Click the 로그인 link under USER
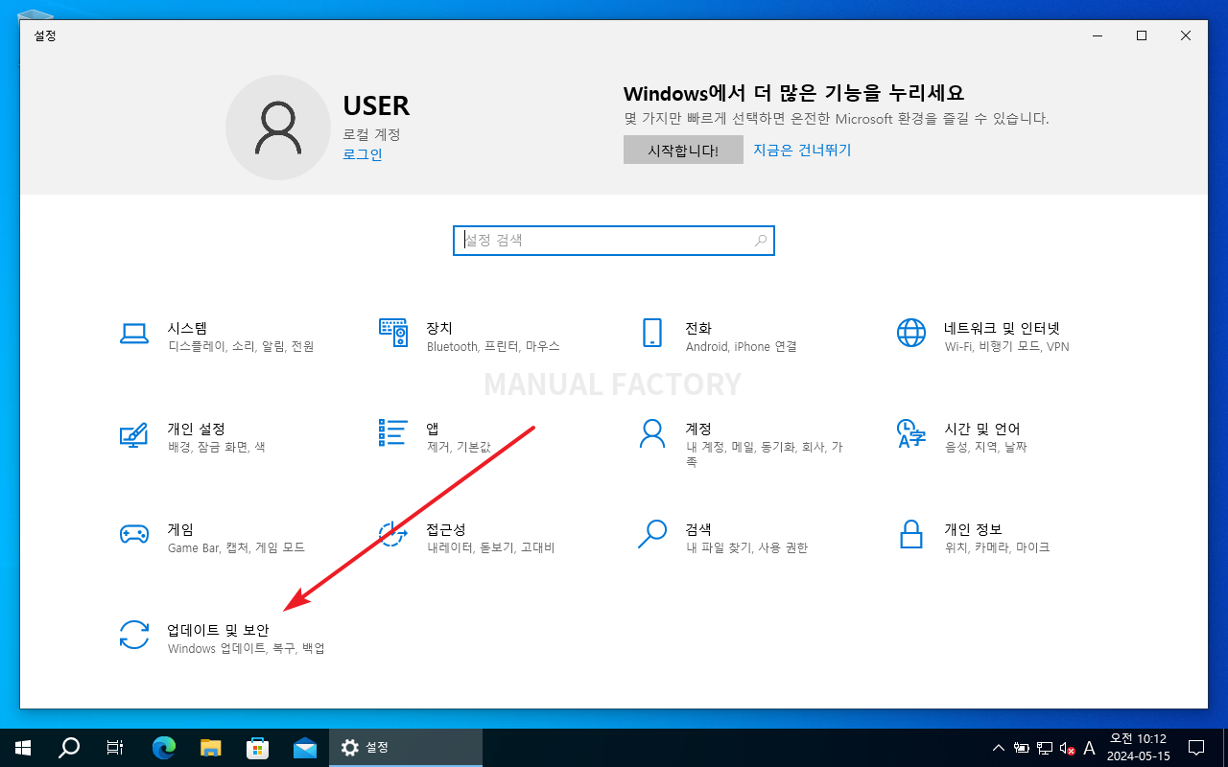1228x767 pixels. (363, 154)
